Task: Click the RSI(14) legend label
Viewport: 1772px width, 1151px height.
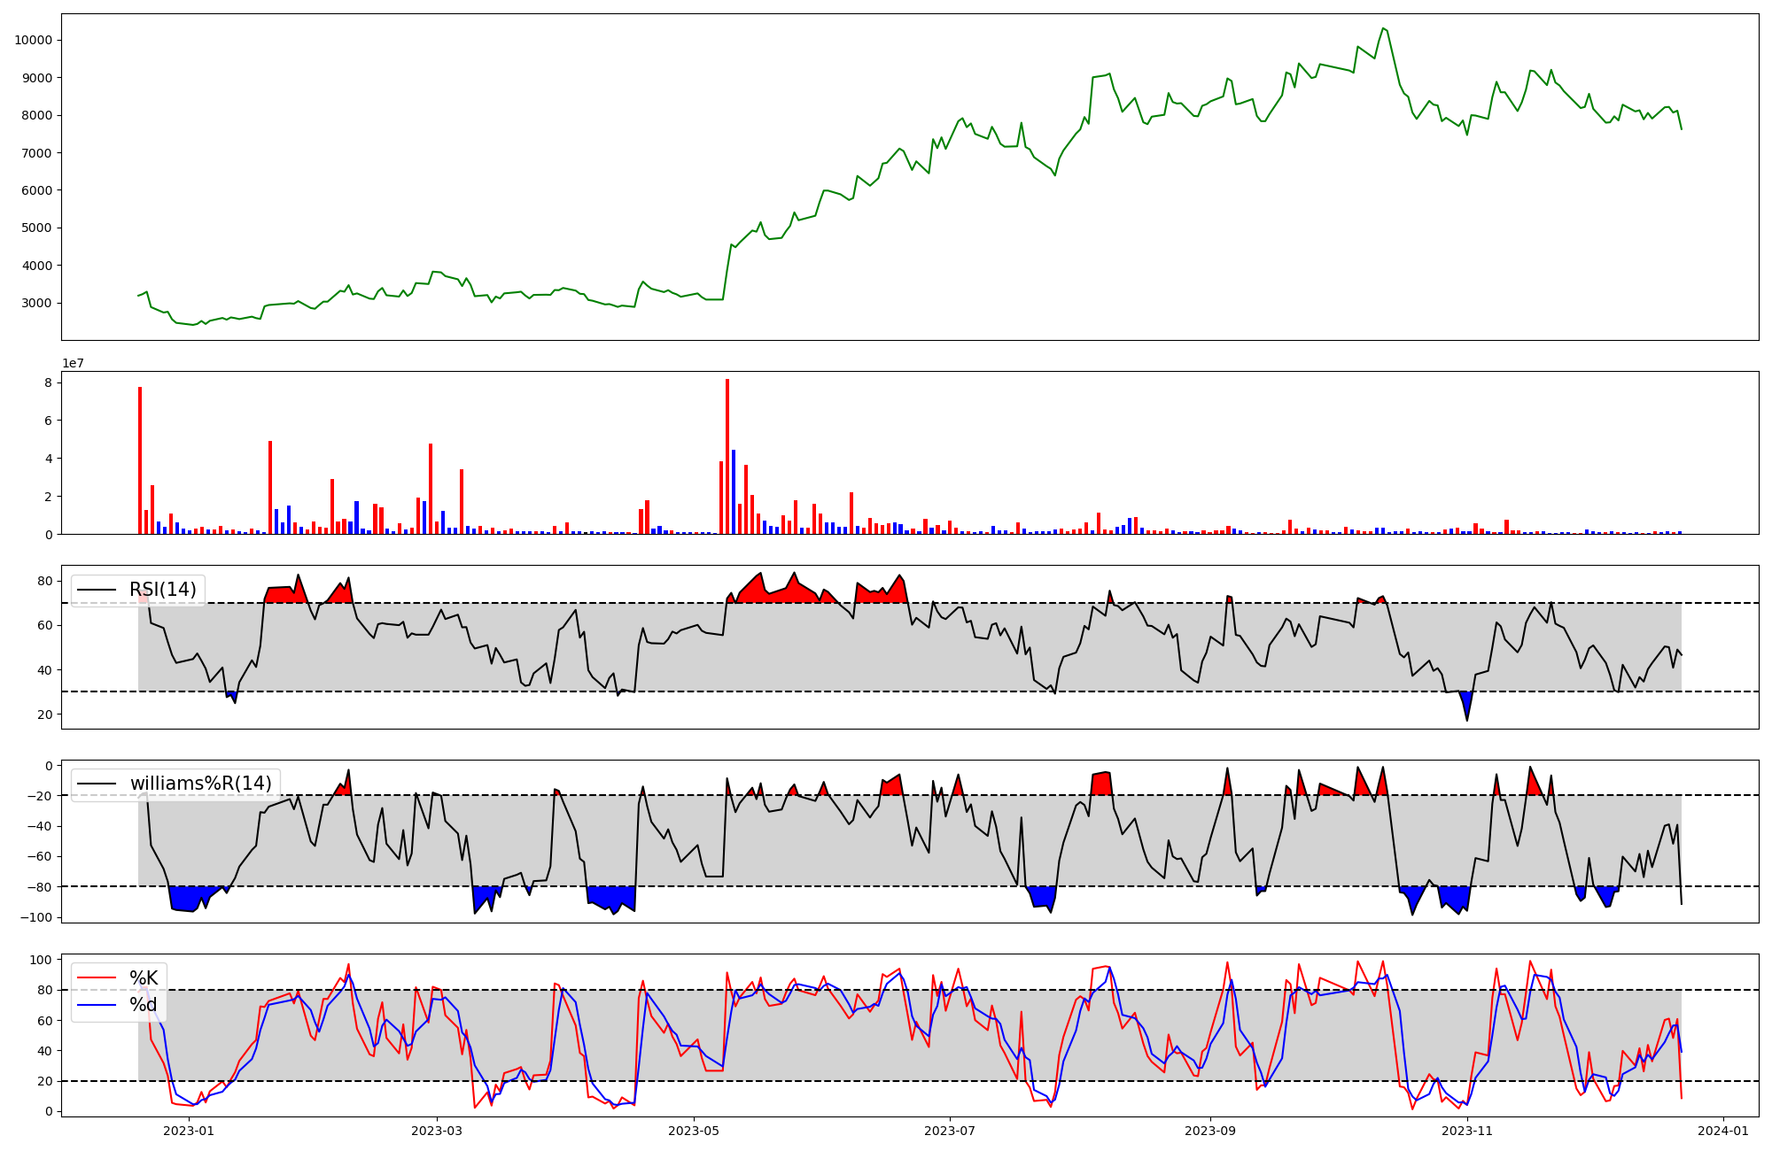Action: pos(163,590)
